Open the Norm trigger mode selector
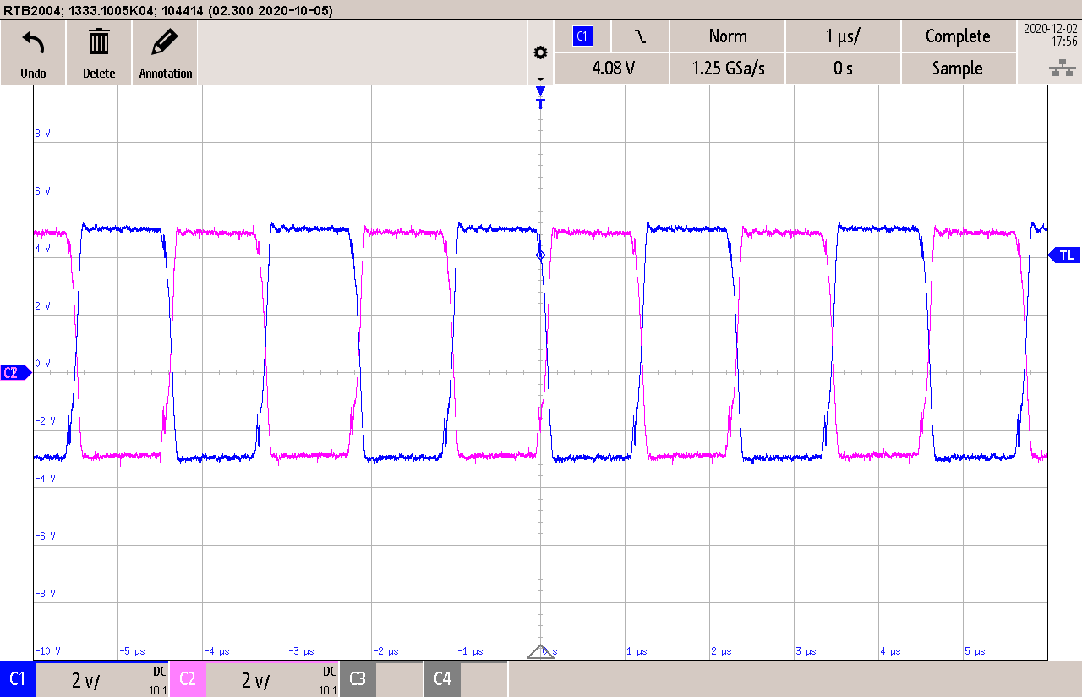Image resolution: width=1082 pixels, height=697 pixels. pyautogui.click(x=727, y=36)
